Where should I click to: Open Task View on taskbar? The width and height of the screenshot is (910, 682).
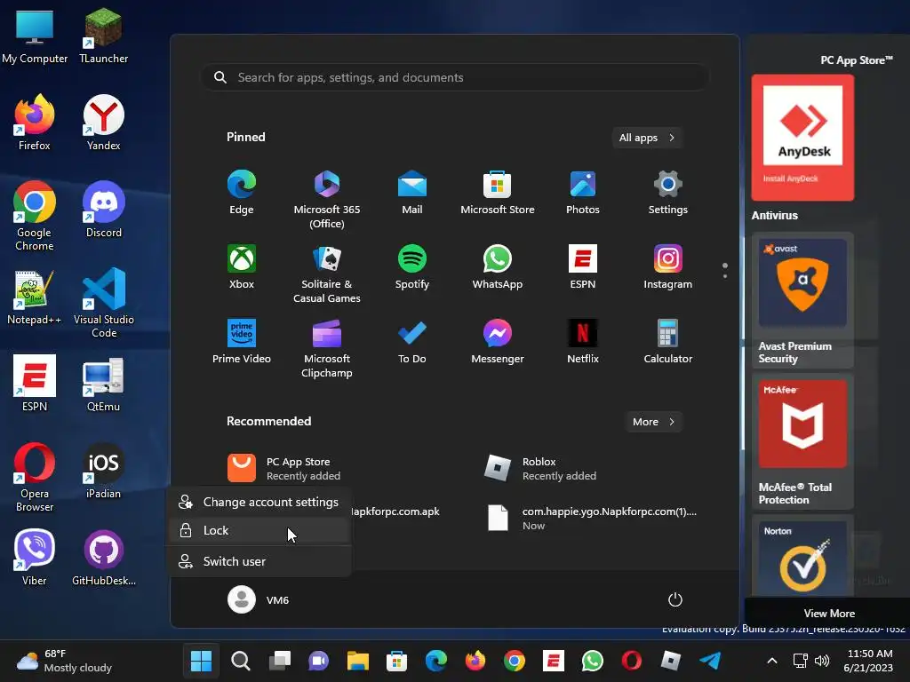(280, 661)
